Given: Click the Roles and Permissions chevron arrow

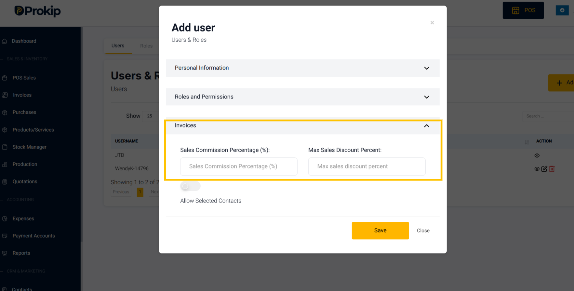Looking at the screenshot, I should (x=426, y=97).
